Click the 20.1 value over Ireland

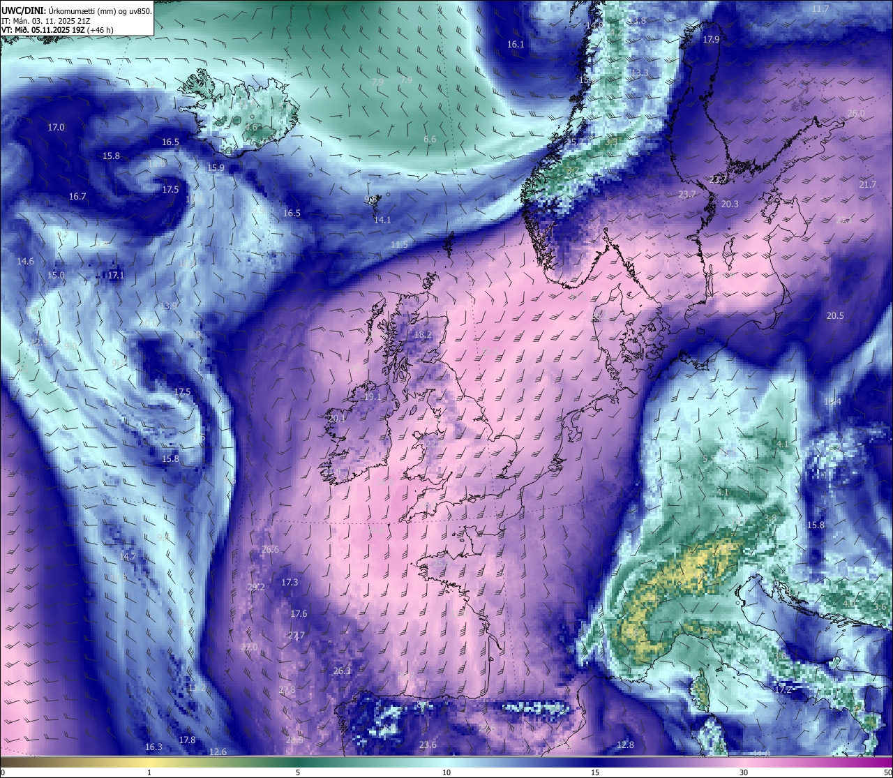tap(338, 417)
